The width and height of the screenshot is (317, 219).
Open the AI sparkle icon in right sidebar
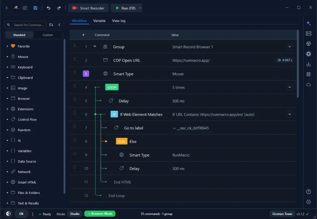[x=309, y=23]
